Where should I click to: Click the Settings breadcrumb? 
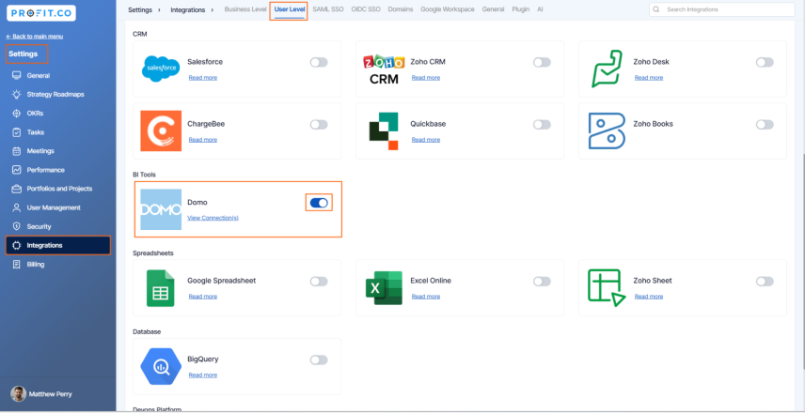point(140,9)
